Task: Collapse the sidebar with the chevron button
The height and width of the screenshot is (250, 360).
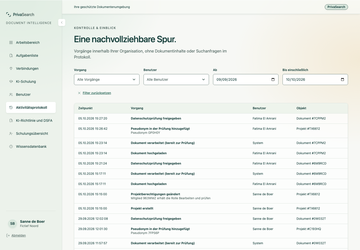Action: tap(62, 22)
